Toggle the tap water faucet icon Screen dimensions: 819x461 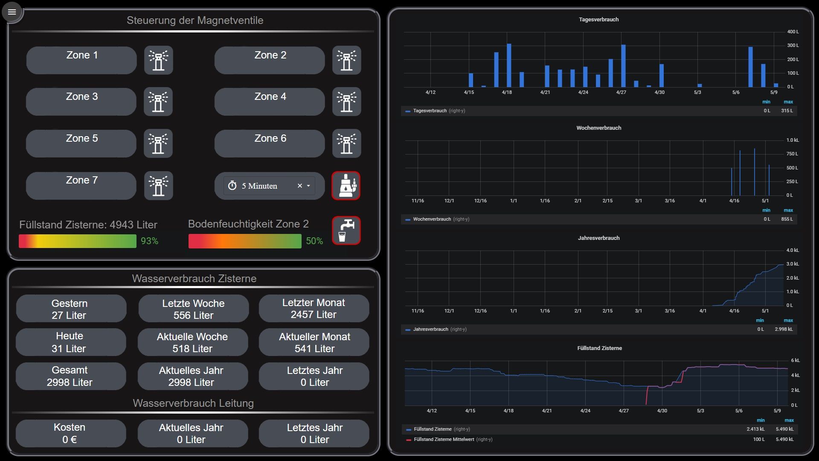point(346,230)
